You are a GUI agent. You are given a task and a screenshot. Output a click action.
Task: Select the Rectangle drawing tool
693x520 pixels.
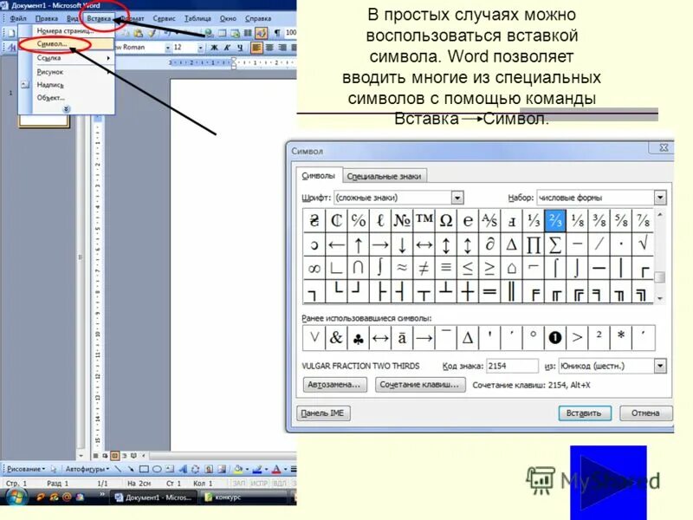point(144,469)
